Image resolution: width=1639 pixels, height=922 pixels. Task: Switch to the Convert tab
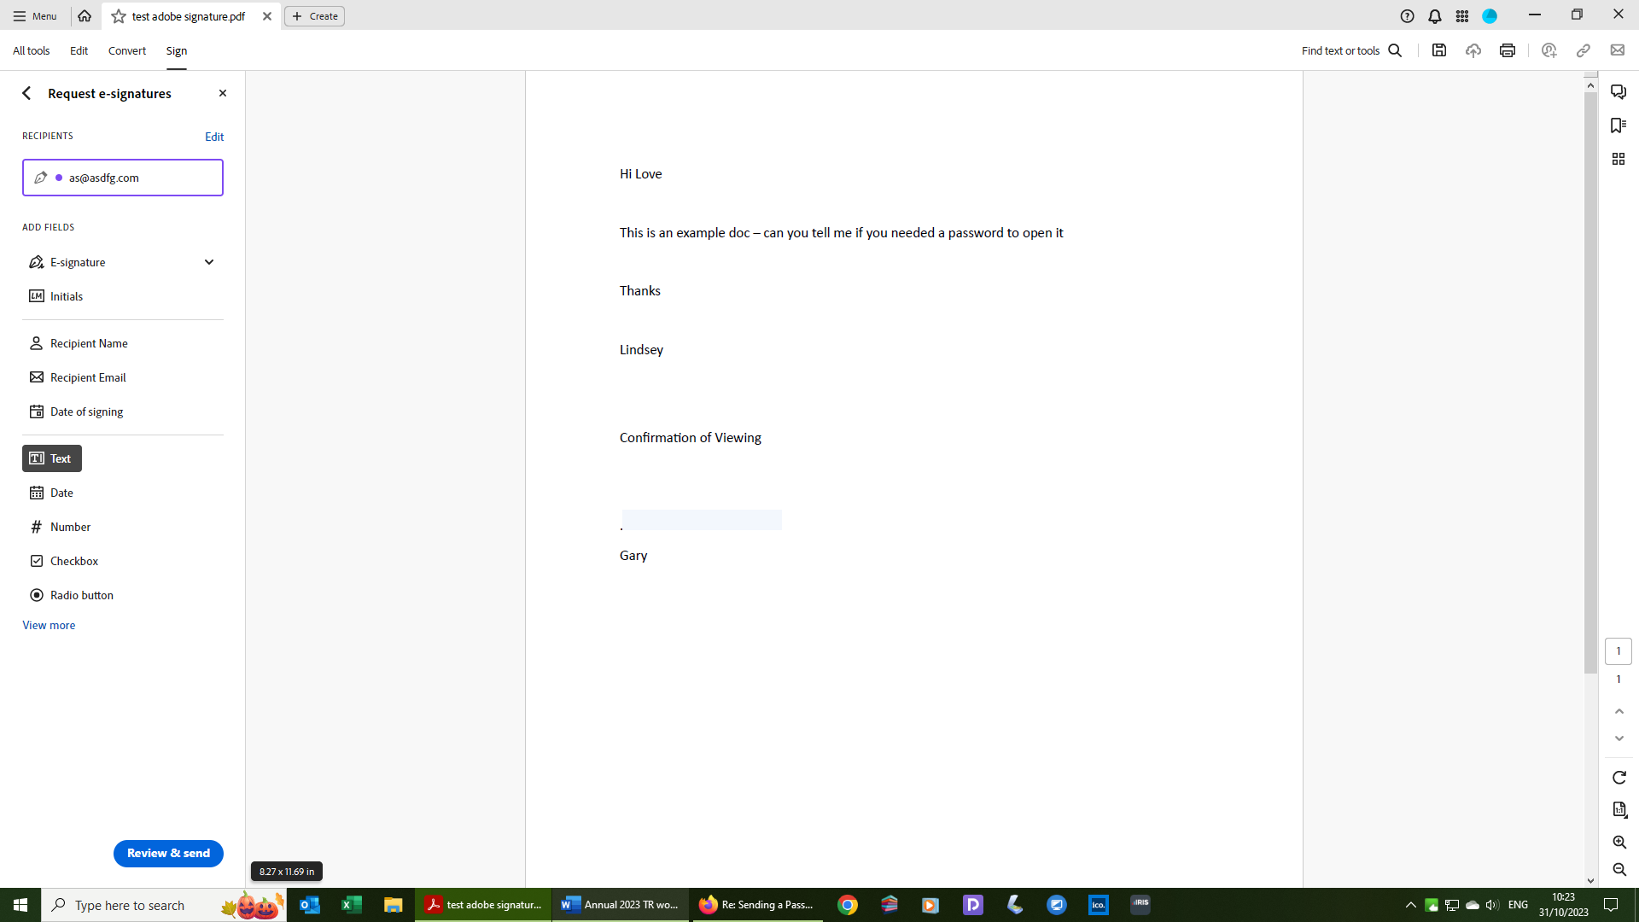coord(126,50)
